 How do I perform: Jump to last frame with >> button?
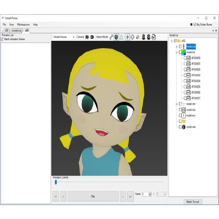(130, 196)
